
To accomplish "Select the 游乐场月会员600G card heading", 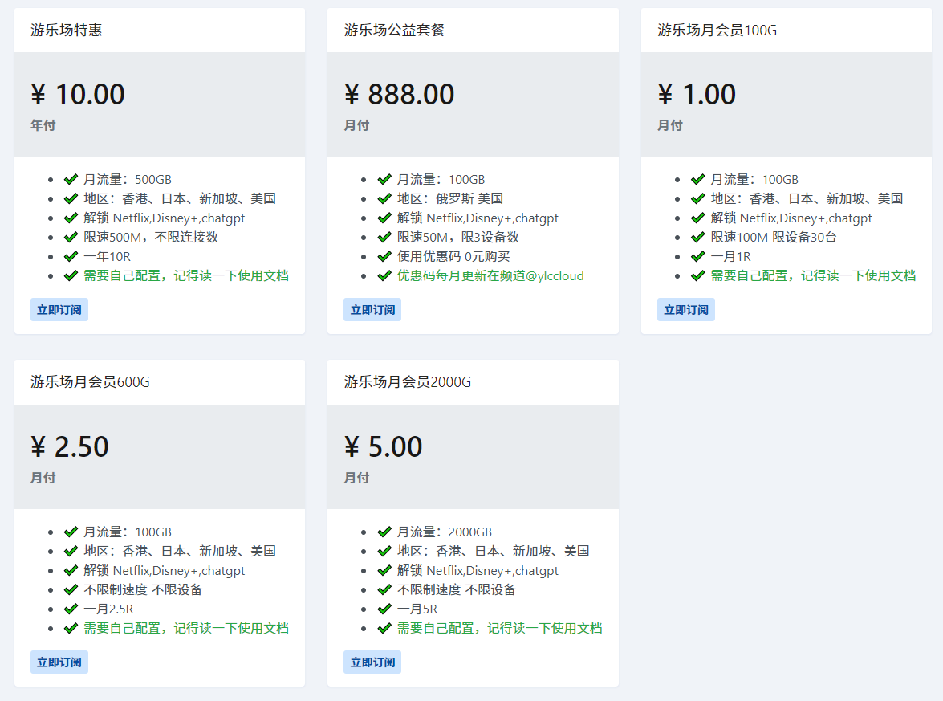I will click(x=90, y=382).
